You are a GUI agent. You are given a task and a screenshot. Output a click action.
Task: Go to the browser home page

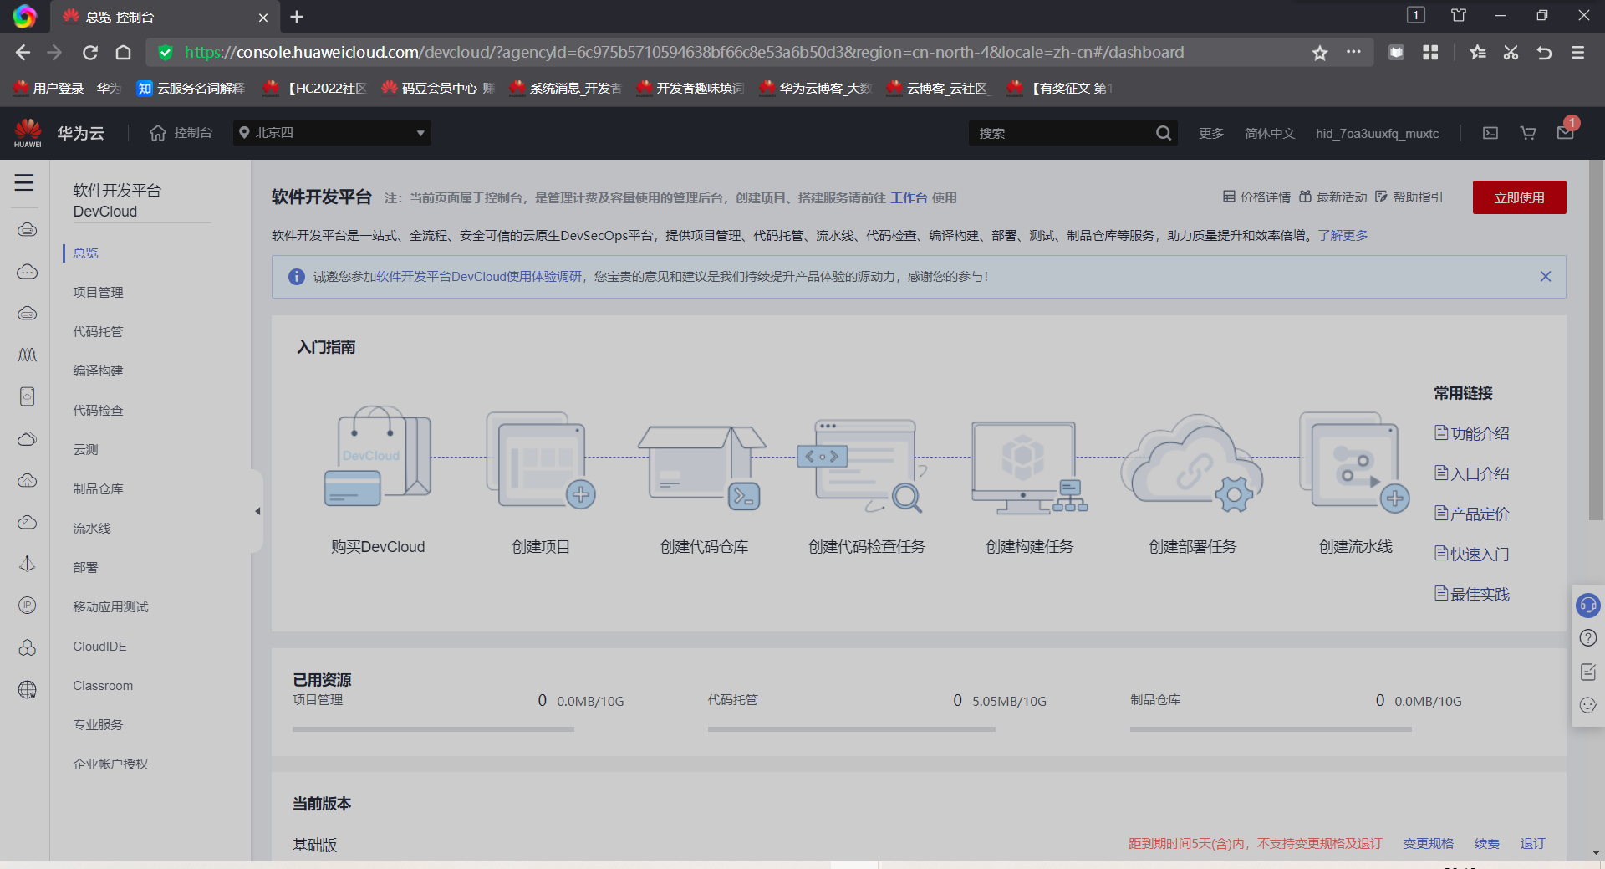(124, 53)
